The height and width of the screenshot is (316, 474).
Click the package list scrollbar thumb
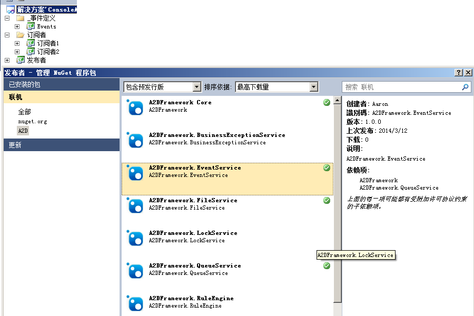pyautogui.click(x=338, y=203)
